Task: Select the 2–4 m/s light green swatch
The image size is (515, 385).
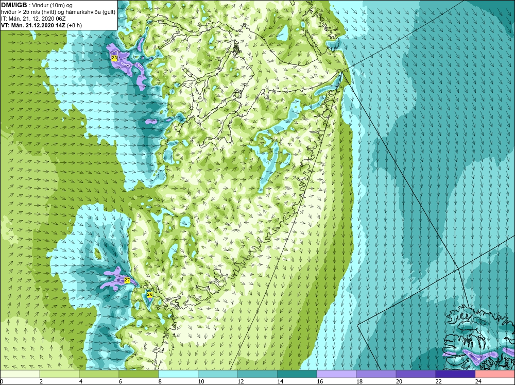Action: coord(59,374)
